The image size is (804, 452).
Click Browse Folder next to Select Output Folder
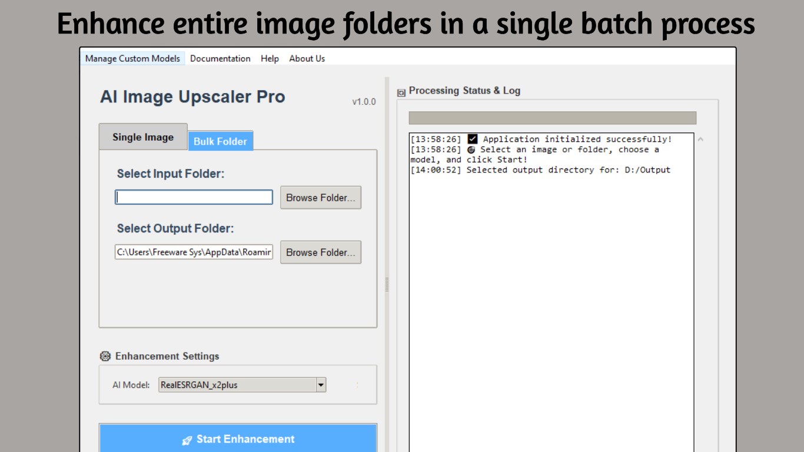click(x=320, y=252)
